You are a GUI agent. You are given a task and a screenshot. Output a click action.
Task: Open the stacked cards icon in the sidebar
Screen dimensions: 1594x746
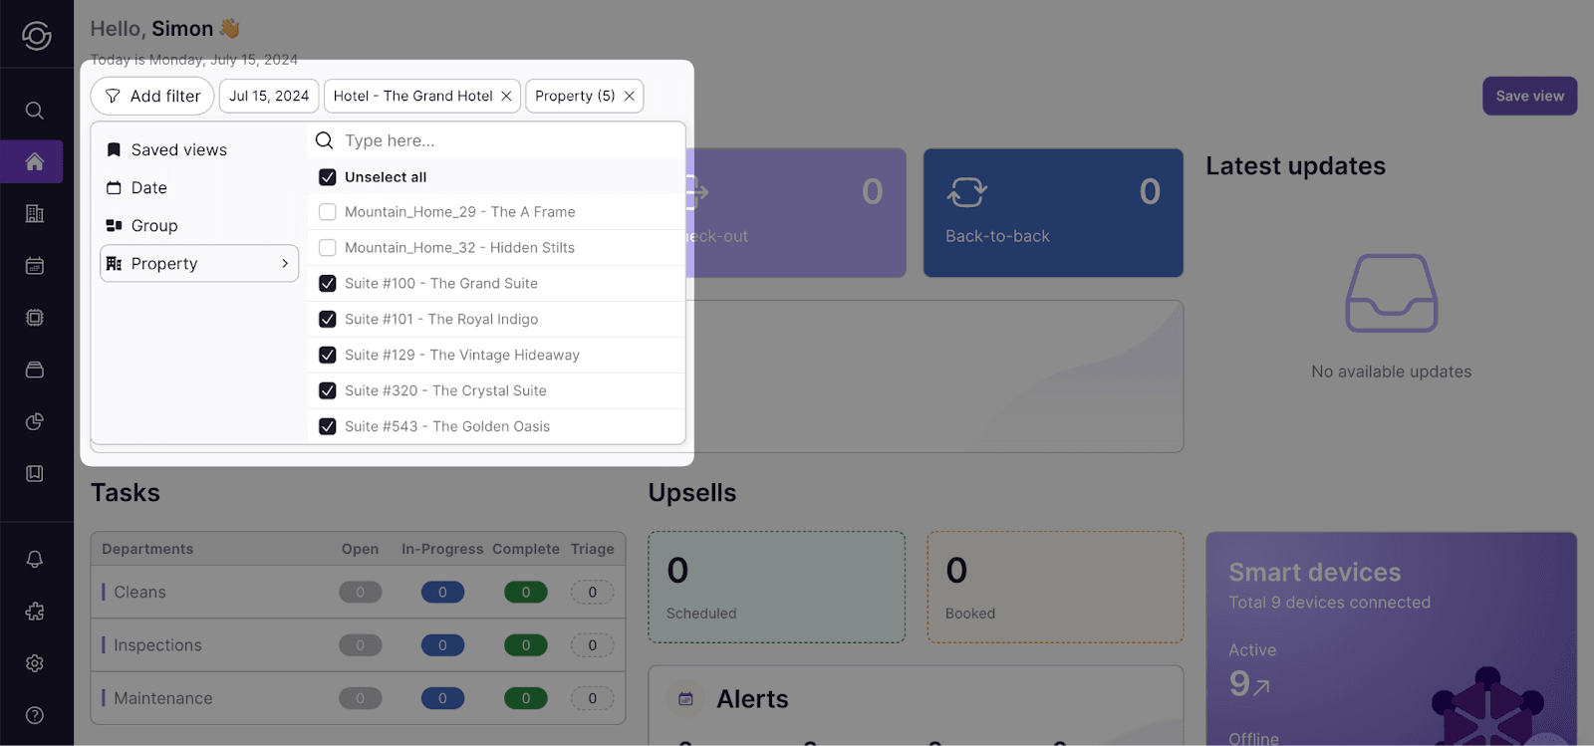click(x=35, y=370)
